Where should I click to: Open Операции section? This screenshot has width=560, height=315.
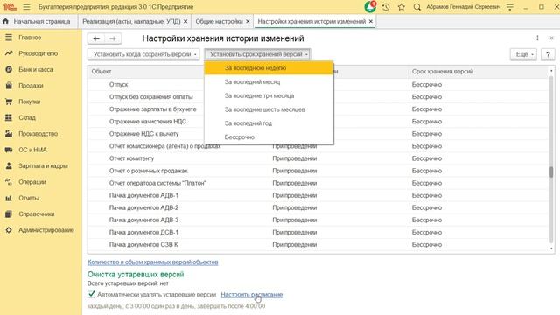coord(32,182)
